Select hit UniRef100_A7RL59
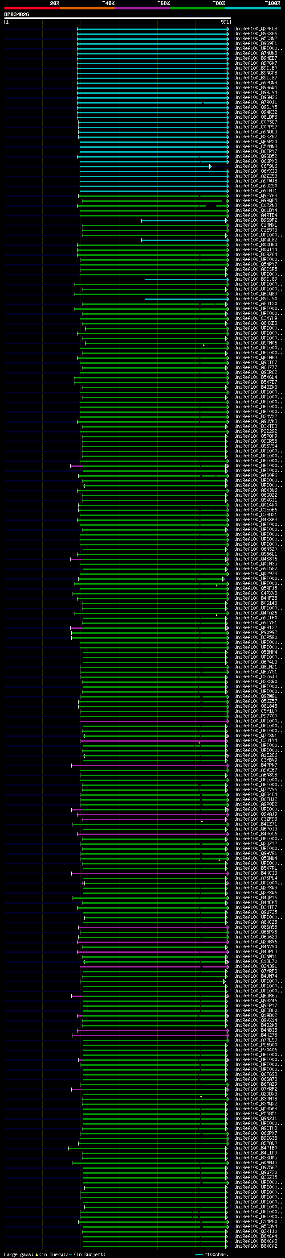This screenshot has width=285, height=1258. (256, 1040)
